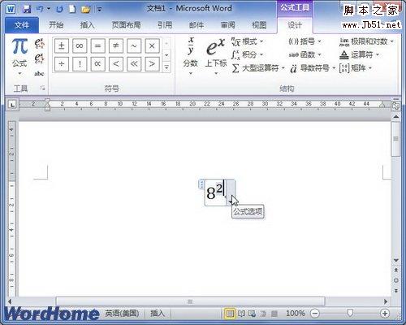This screenshot has width=406, height=325.
Task: Insert the not-equal ≠ symbol
Action: tap(116, 45)
